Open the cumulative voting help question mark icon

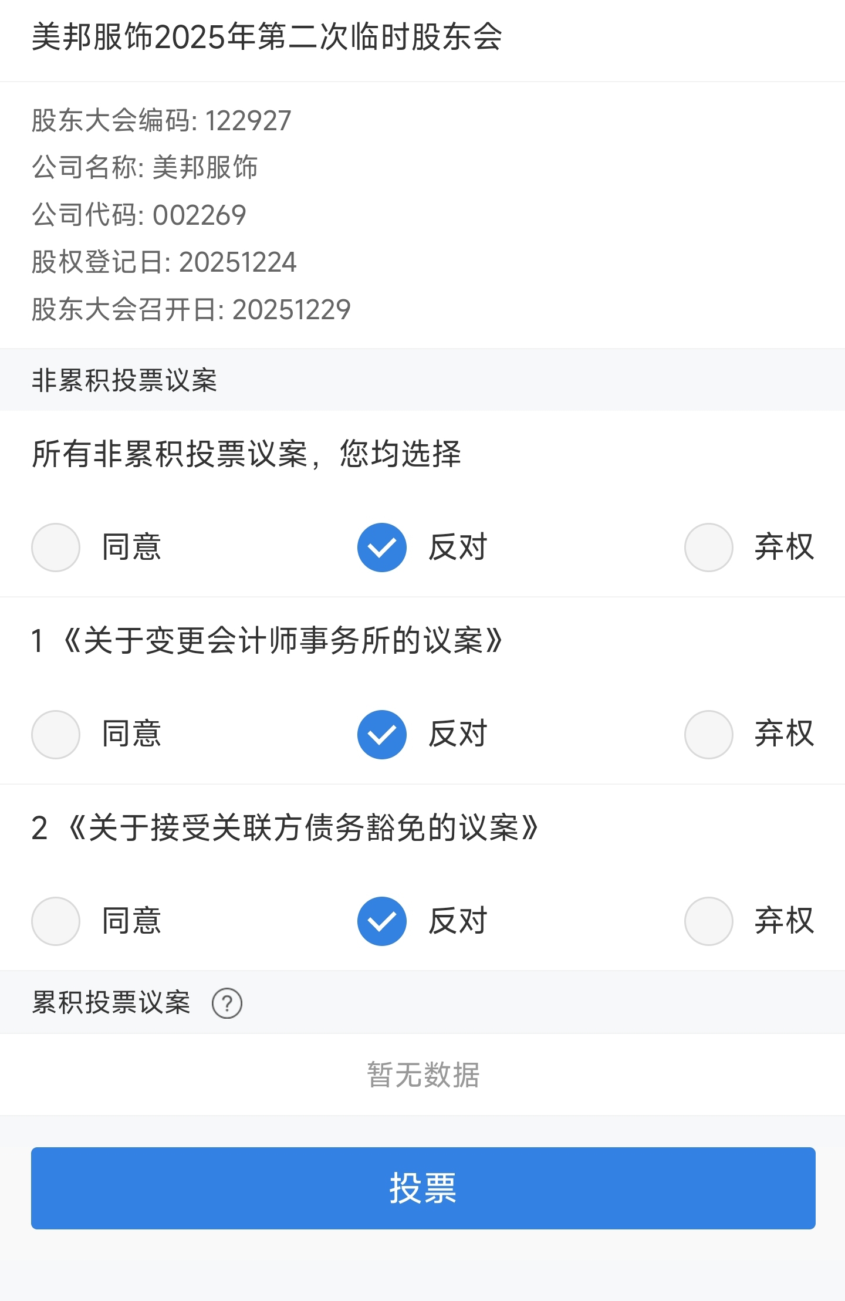pyautogui.click(x=227, y=1003)
